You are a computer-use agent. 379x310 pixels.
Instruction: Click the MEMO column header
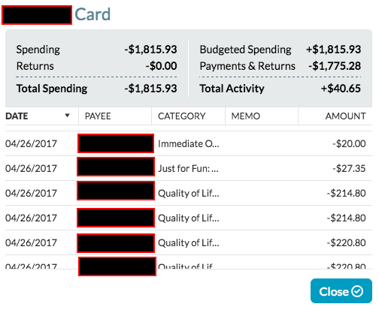click(x=246, y=116)
